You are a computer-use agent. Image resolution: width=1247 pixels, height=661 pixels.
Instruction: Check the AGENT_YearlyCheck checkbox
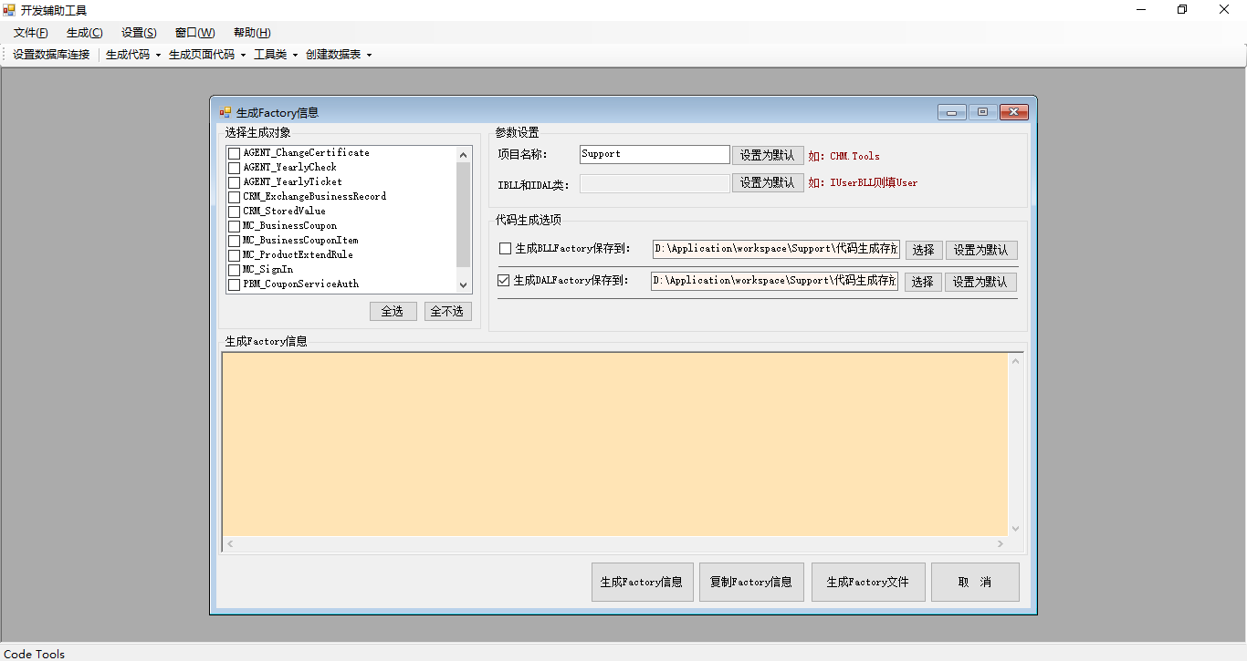click(235, 168)
